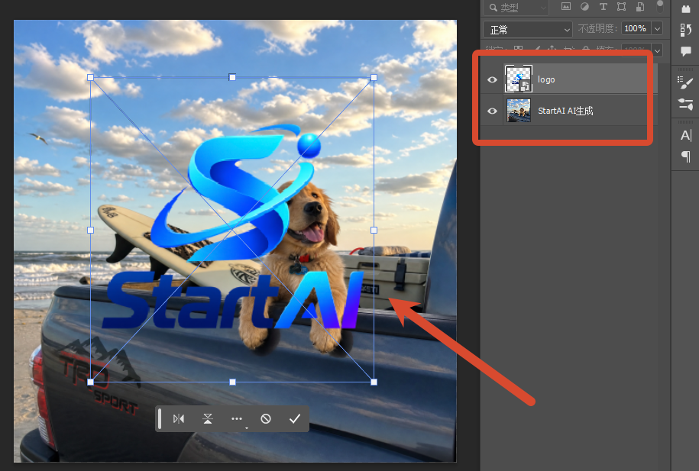Open the Comments panel speech bubble

686,51
